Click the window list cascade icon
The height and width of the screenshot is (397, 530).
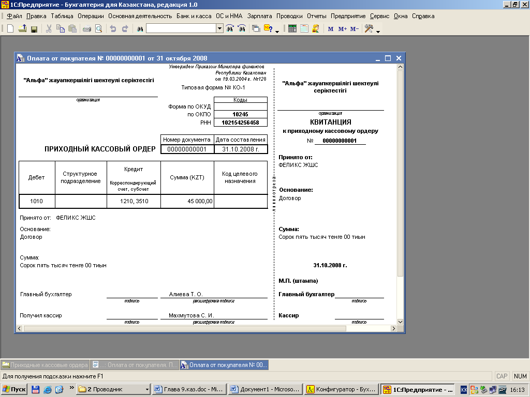pyautogui.click(x=256, y=29)
